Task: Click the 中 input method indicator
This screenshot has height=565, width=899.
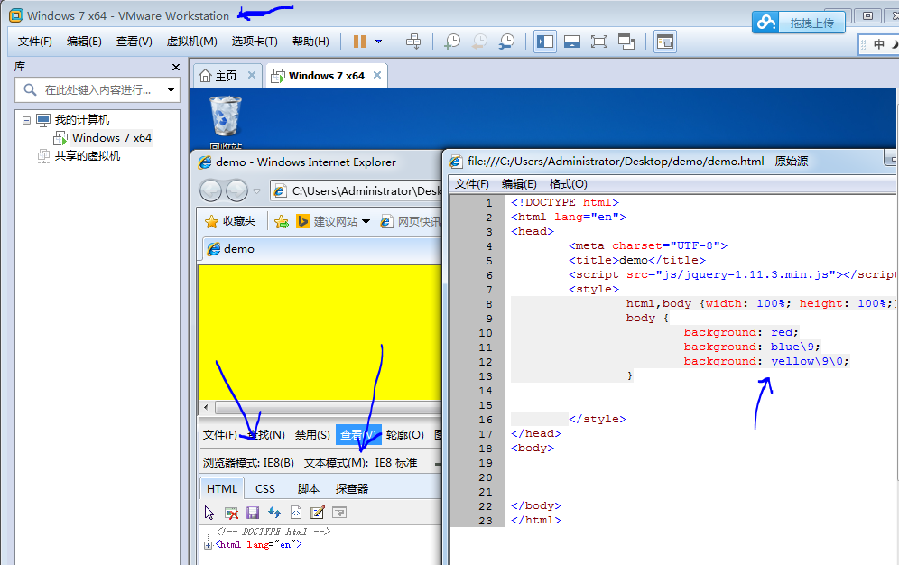Action: [879, 44]
